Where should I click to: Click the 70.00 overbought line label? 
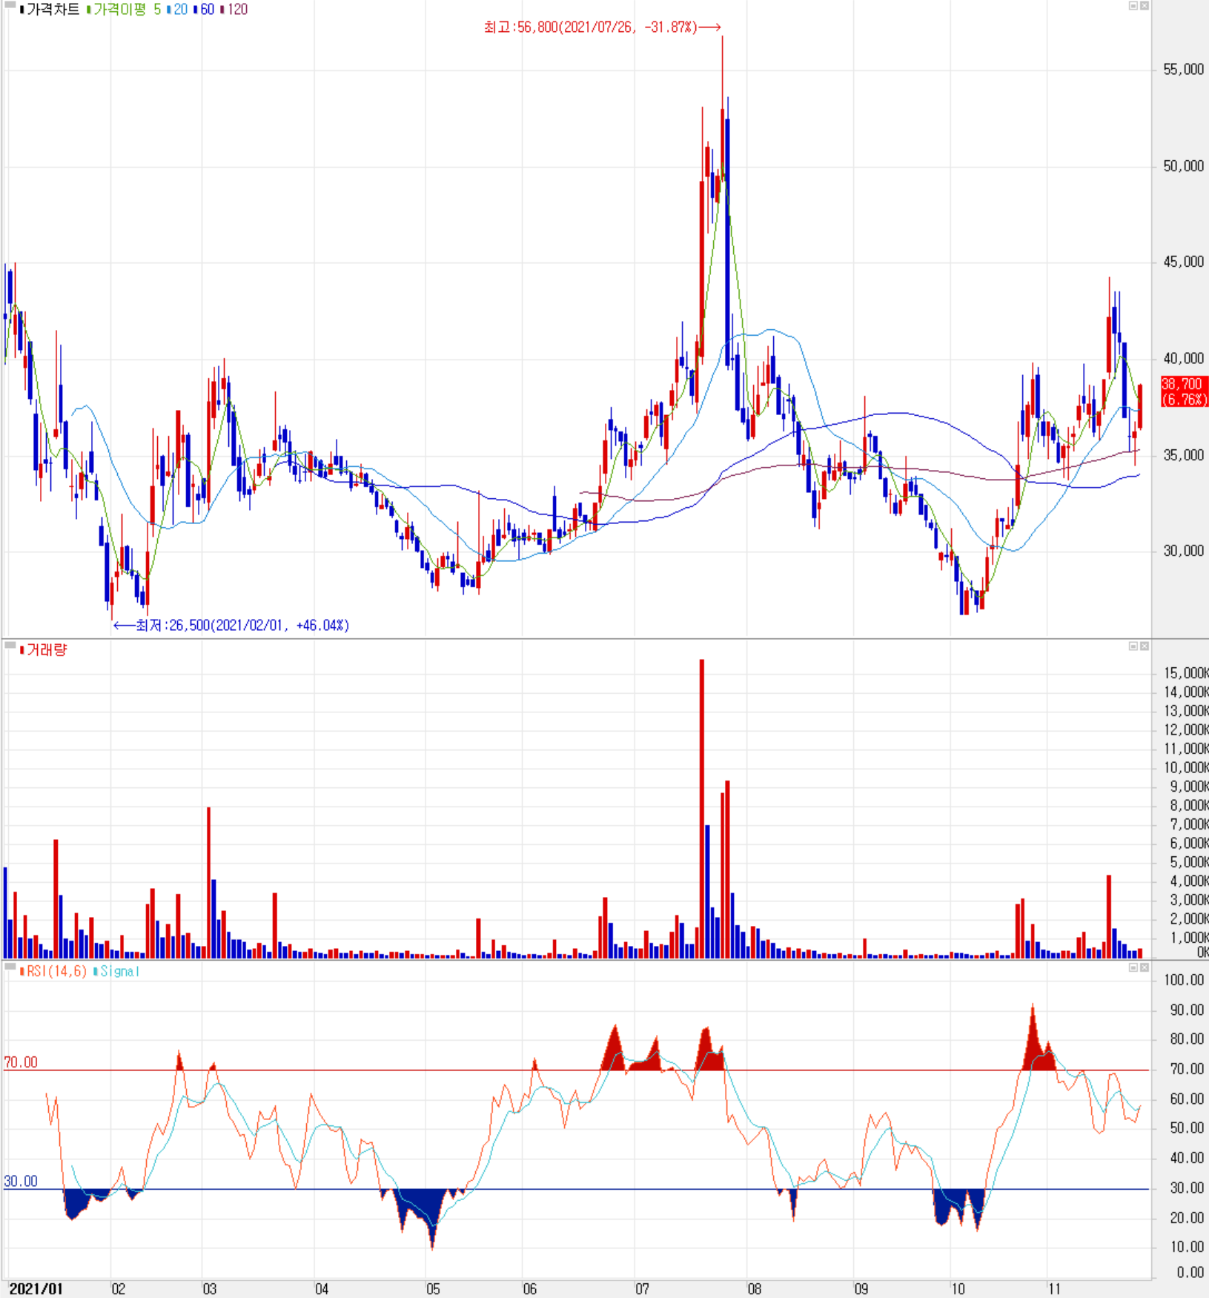coord(21,1062)
